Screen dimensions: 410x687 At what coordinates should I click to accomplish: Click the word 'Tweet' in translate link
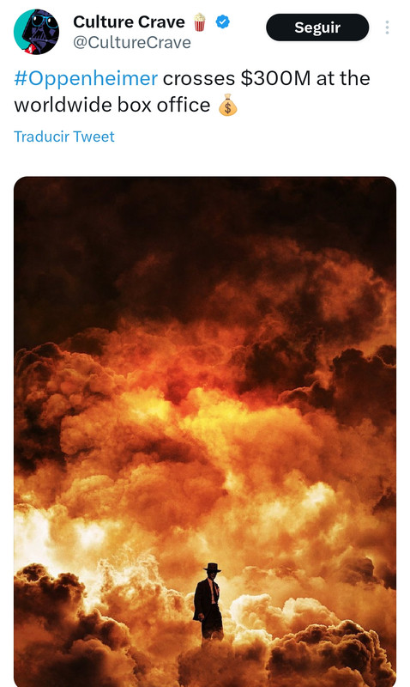pyautogui.click(x=94, y=137)
